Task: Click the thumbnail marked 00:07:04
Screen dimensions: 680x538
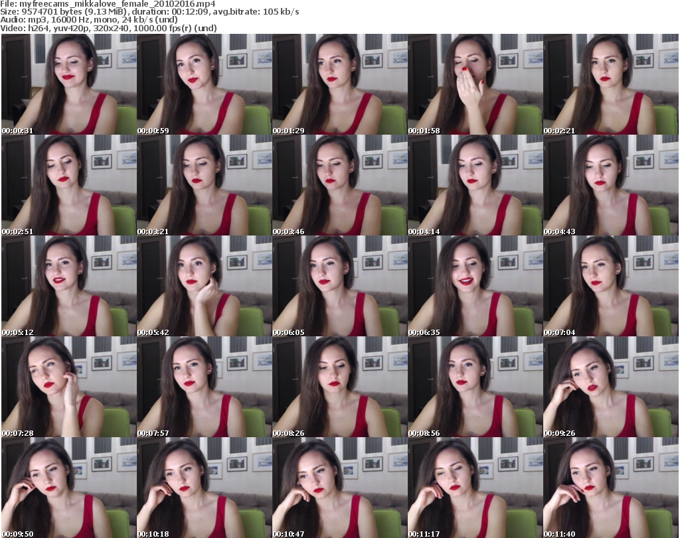Action: click(x=611, y=287)
